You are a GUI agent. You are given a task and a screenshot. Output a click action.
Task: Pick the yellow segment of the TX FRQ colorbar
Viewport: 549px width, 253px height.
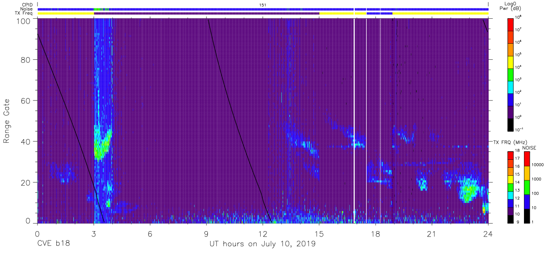pos(511,179)
